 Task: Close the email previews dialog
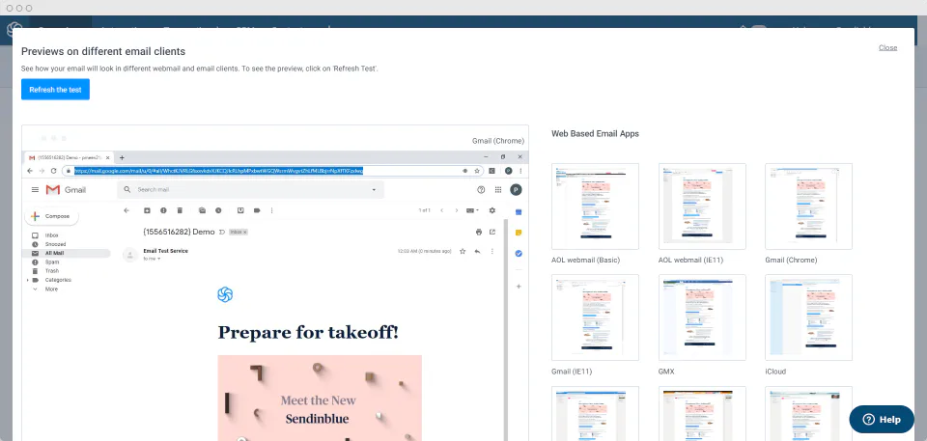point(887,47)
